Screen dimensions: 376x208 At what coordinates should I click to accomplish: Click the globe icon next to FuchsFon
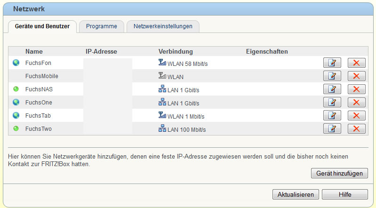pyautogui.click(x=16, y=63)
